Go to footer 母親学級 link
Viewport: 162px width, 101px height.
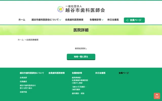tap(23, 92)
